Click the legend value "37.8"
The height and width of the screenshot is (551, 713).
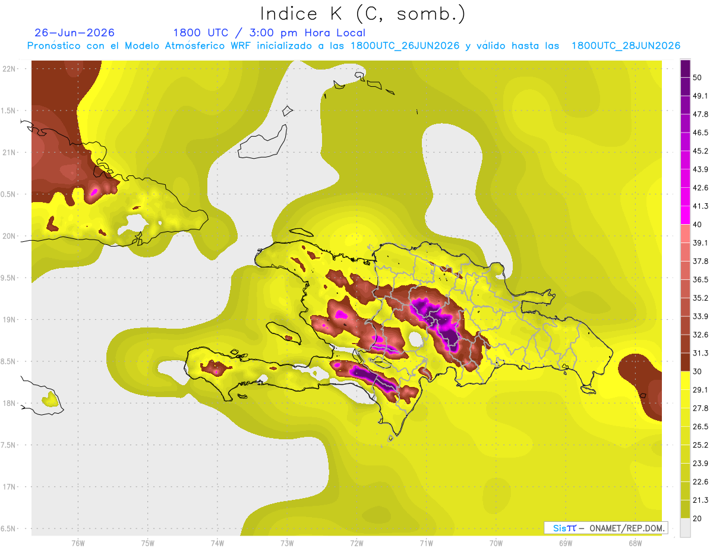point(700,261)
